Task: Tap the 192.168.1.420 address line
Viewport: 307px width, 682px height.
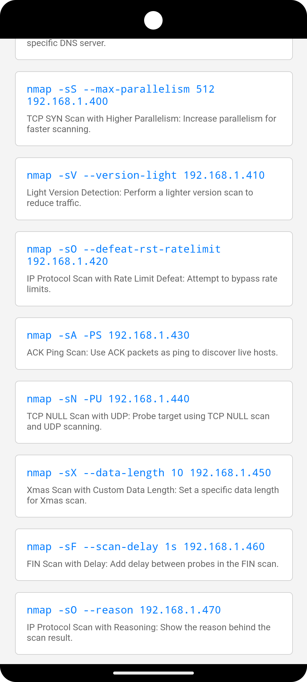Action: pos(67,261)
